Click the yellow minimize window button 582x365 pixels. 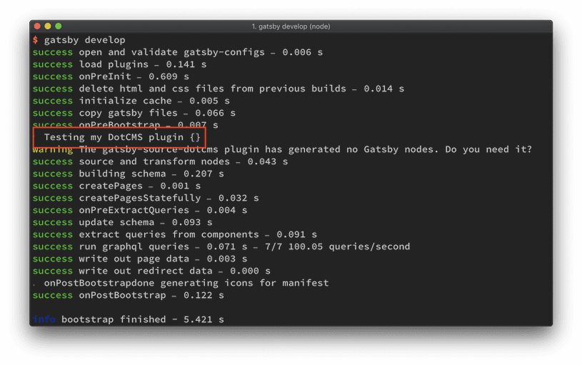click(48, 26)
